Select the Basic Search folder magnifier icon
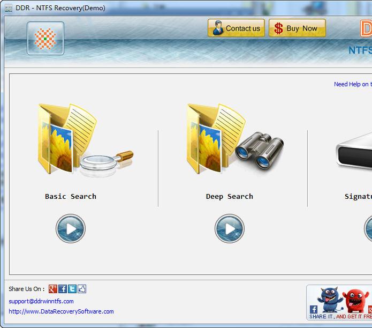The image size is (372, 328). (86, 140)
